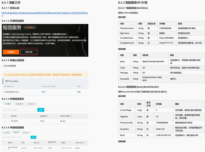Select the PhoneNumbers cell in the SendSms table
The image size is (205, 152).
click(x=127, y=28)
